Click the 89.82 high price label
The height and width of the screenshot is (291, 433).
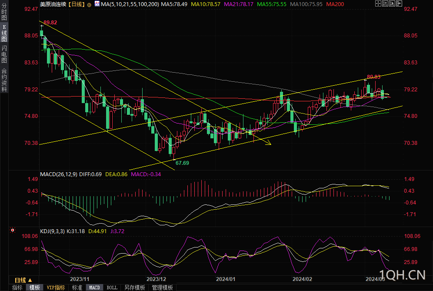[x=50, y=23]
